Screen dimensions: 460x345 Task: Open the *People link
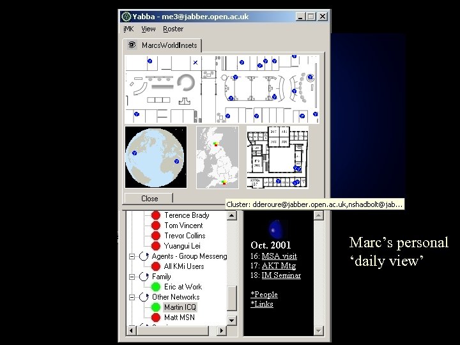(x=264, y=295)
